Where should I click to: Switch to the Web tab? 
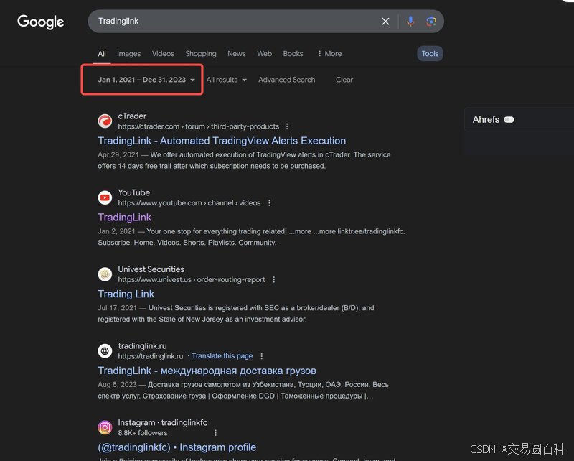264,54
